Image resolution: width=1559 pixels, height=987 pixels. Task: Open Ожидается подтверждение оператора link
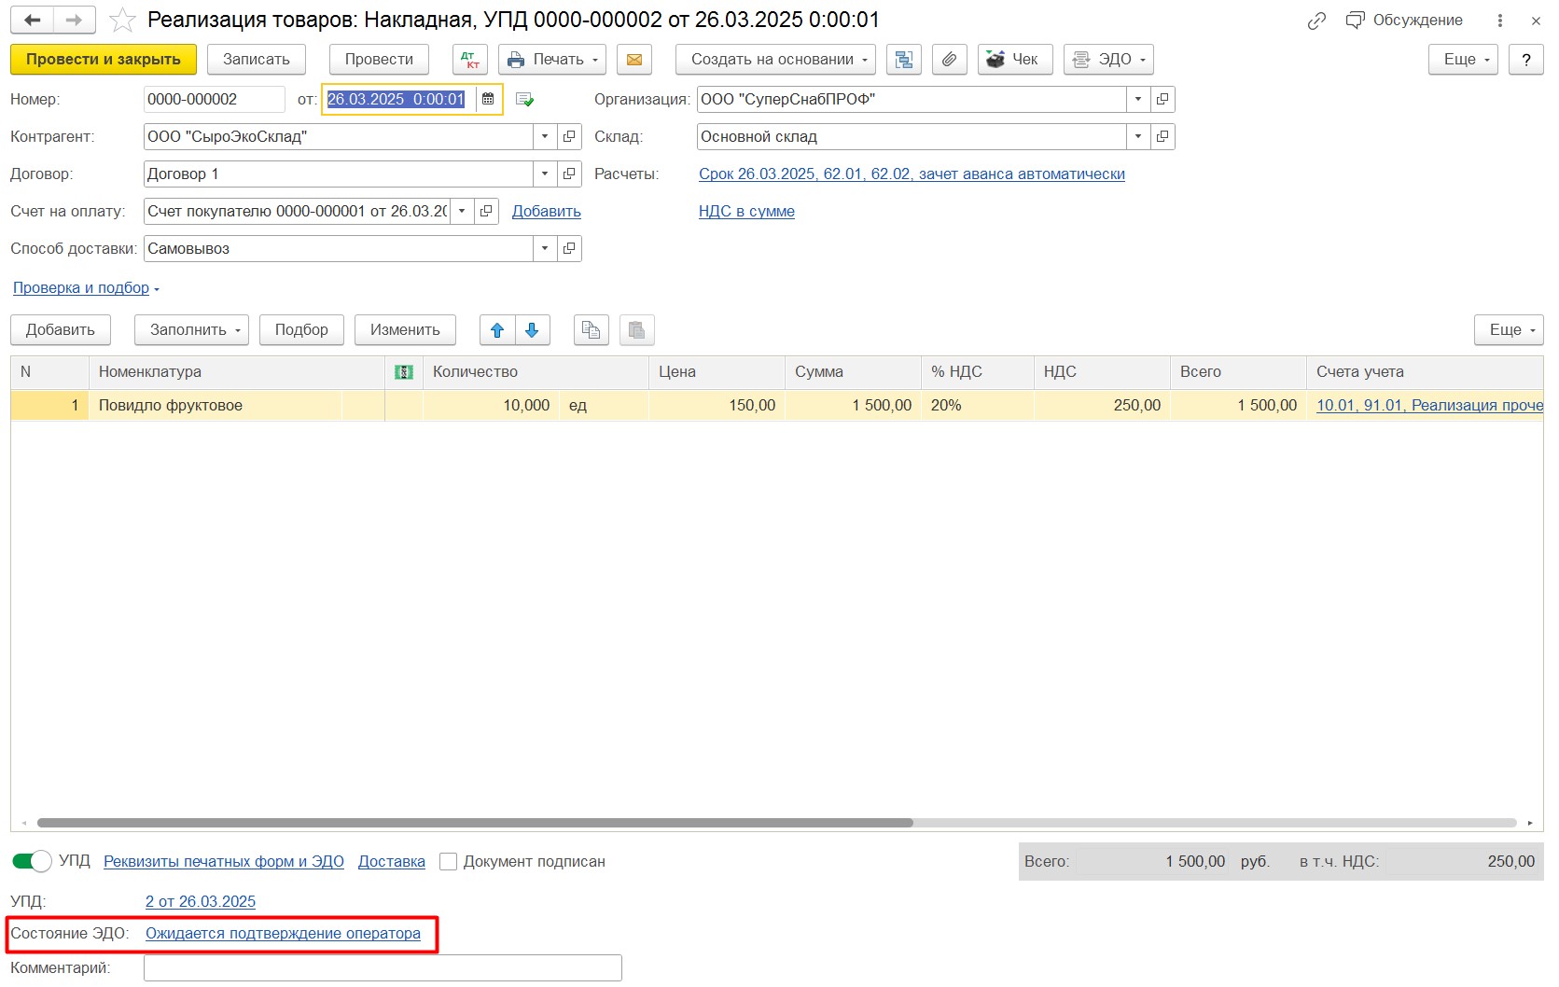[283, 934]
